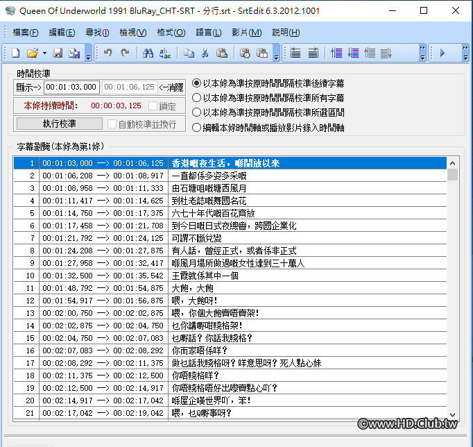Open the 影片(M) menu
473x447 pixels.
click(246, 33)
